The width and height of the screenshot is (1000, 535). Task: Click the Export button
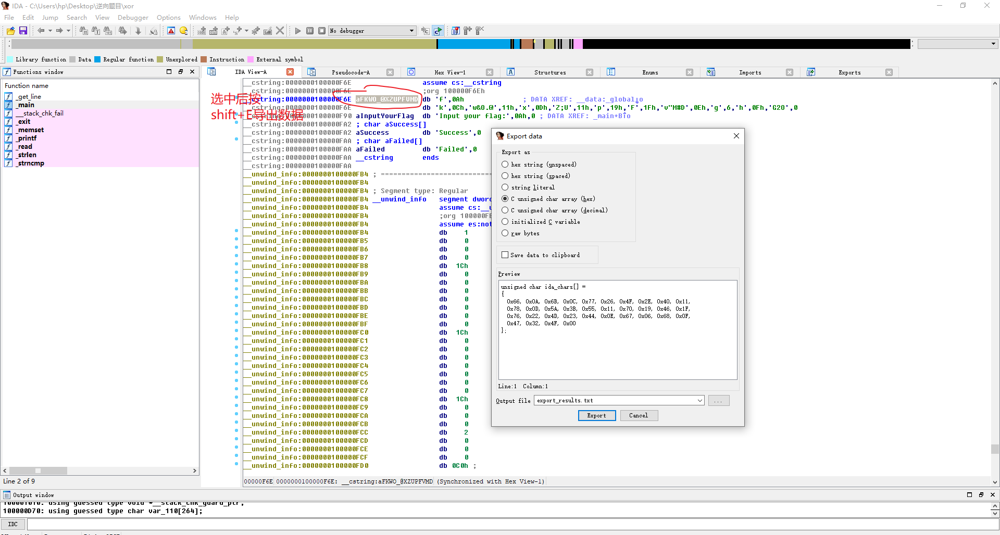[596, 415]
